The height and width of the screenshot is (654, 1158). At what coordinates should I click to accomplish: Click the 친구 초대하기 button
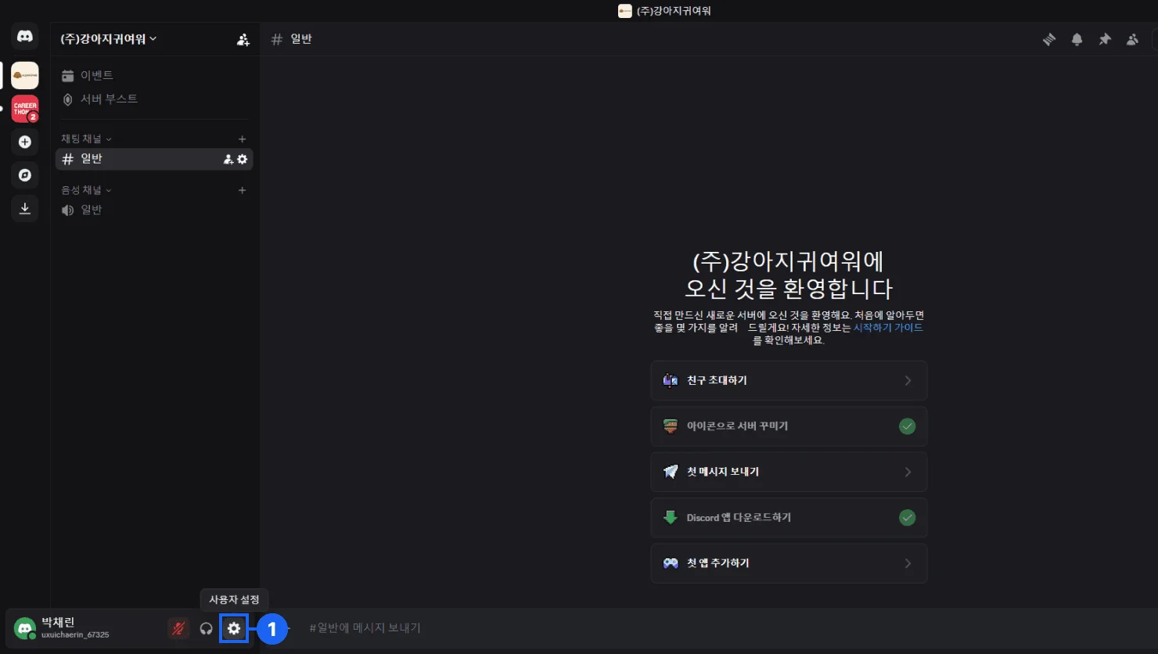(x=789, y=380)
